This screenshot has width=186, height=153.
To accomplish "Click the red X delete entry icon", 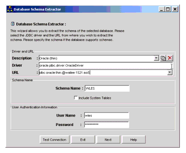I will click(170, 58).
